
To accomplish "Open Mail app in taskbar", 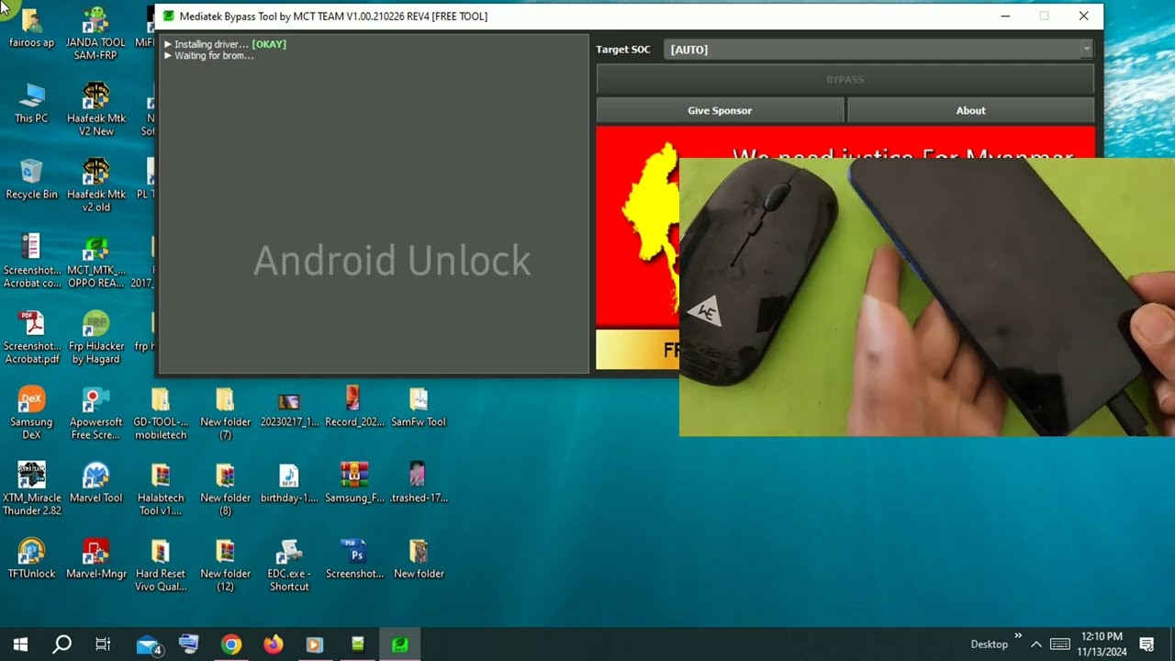I will 149,644.
